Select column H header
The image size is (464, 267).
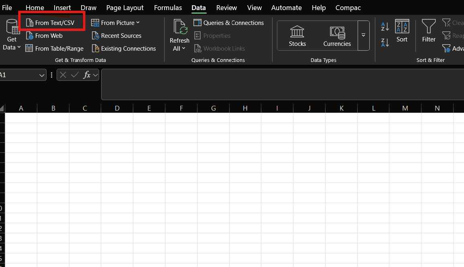point(245,108)
